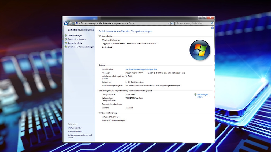Select the Systemsteuerung breadcrumb
The width and height of the screenshot is (271, 152).
88,24
